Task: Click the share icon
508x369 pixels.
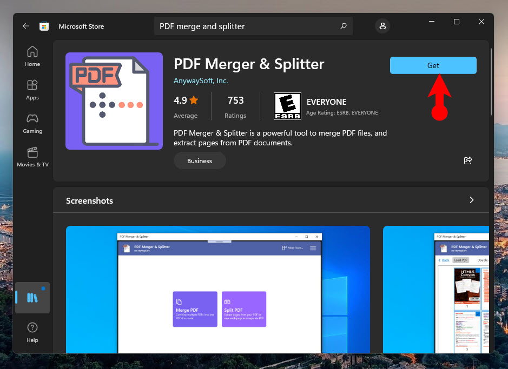Action: pos(468,160)
